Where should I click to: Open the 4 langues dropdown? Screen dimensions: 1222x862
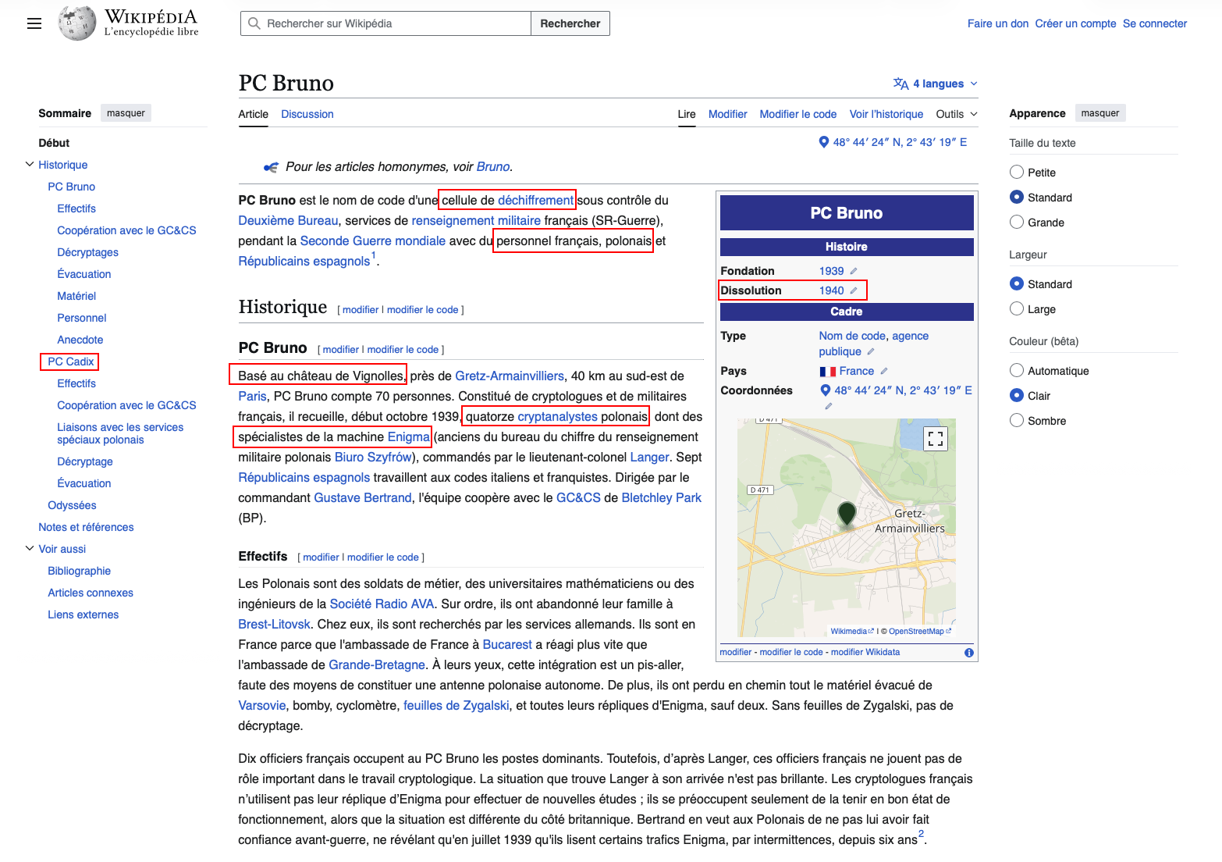pyautogui.click(x=935, y=84)
